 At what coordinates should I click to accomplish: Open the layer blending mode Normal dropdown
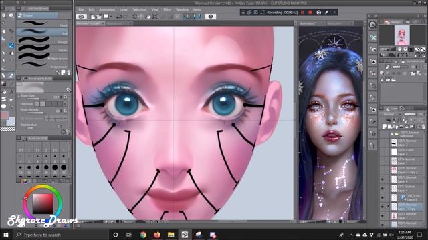coord(391,114)
